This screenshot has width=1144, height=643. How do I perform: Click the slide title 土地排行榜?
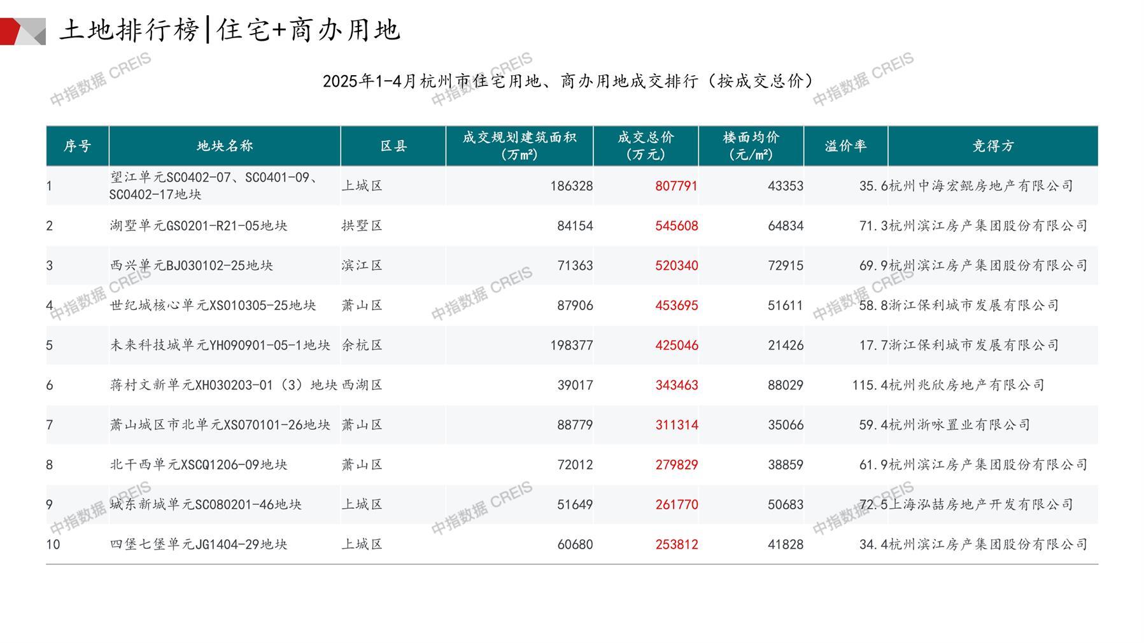click(129, 31)
